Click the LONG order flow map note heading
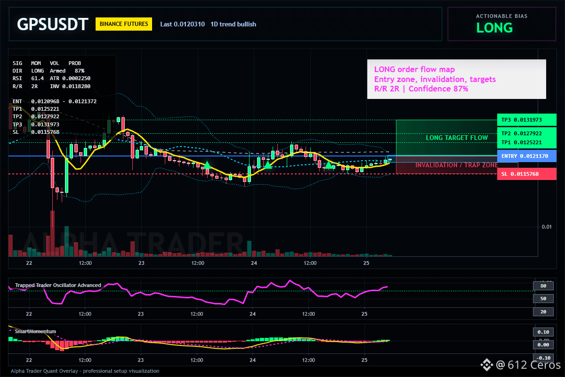The height and width of the screenshot is (377, 565). click(x=414, y=70)
